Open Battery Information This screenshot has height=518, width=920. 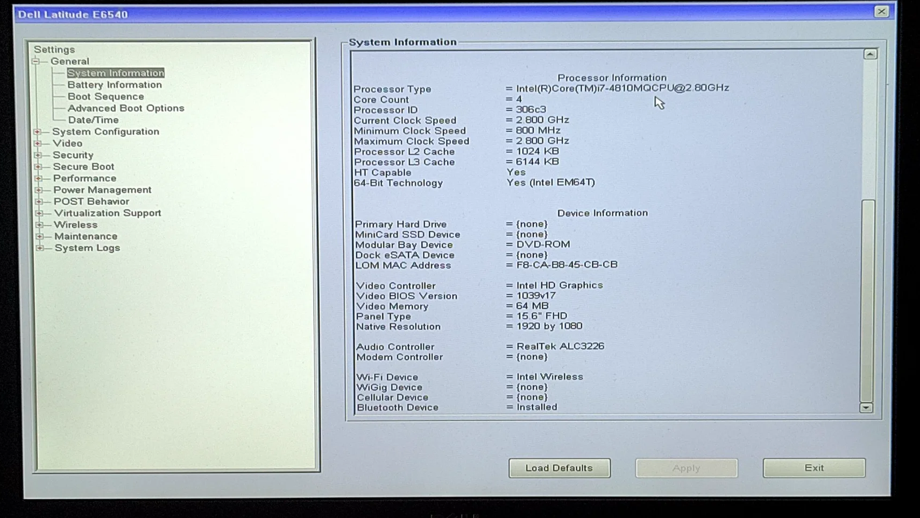click(x=115, y=85)
